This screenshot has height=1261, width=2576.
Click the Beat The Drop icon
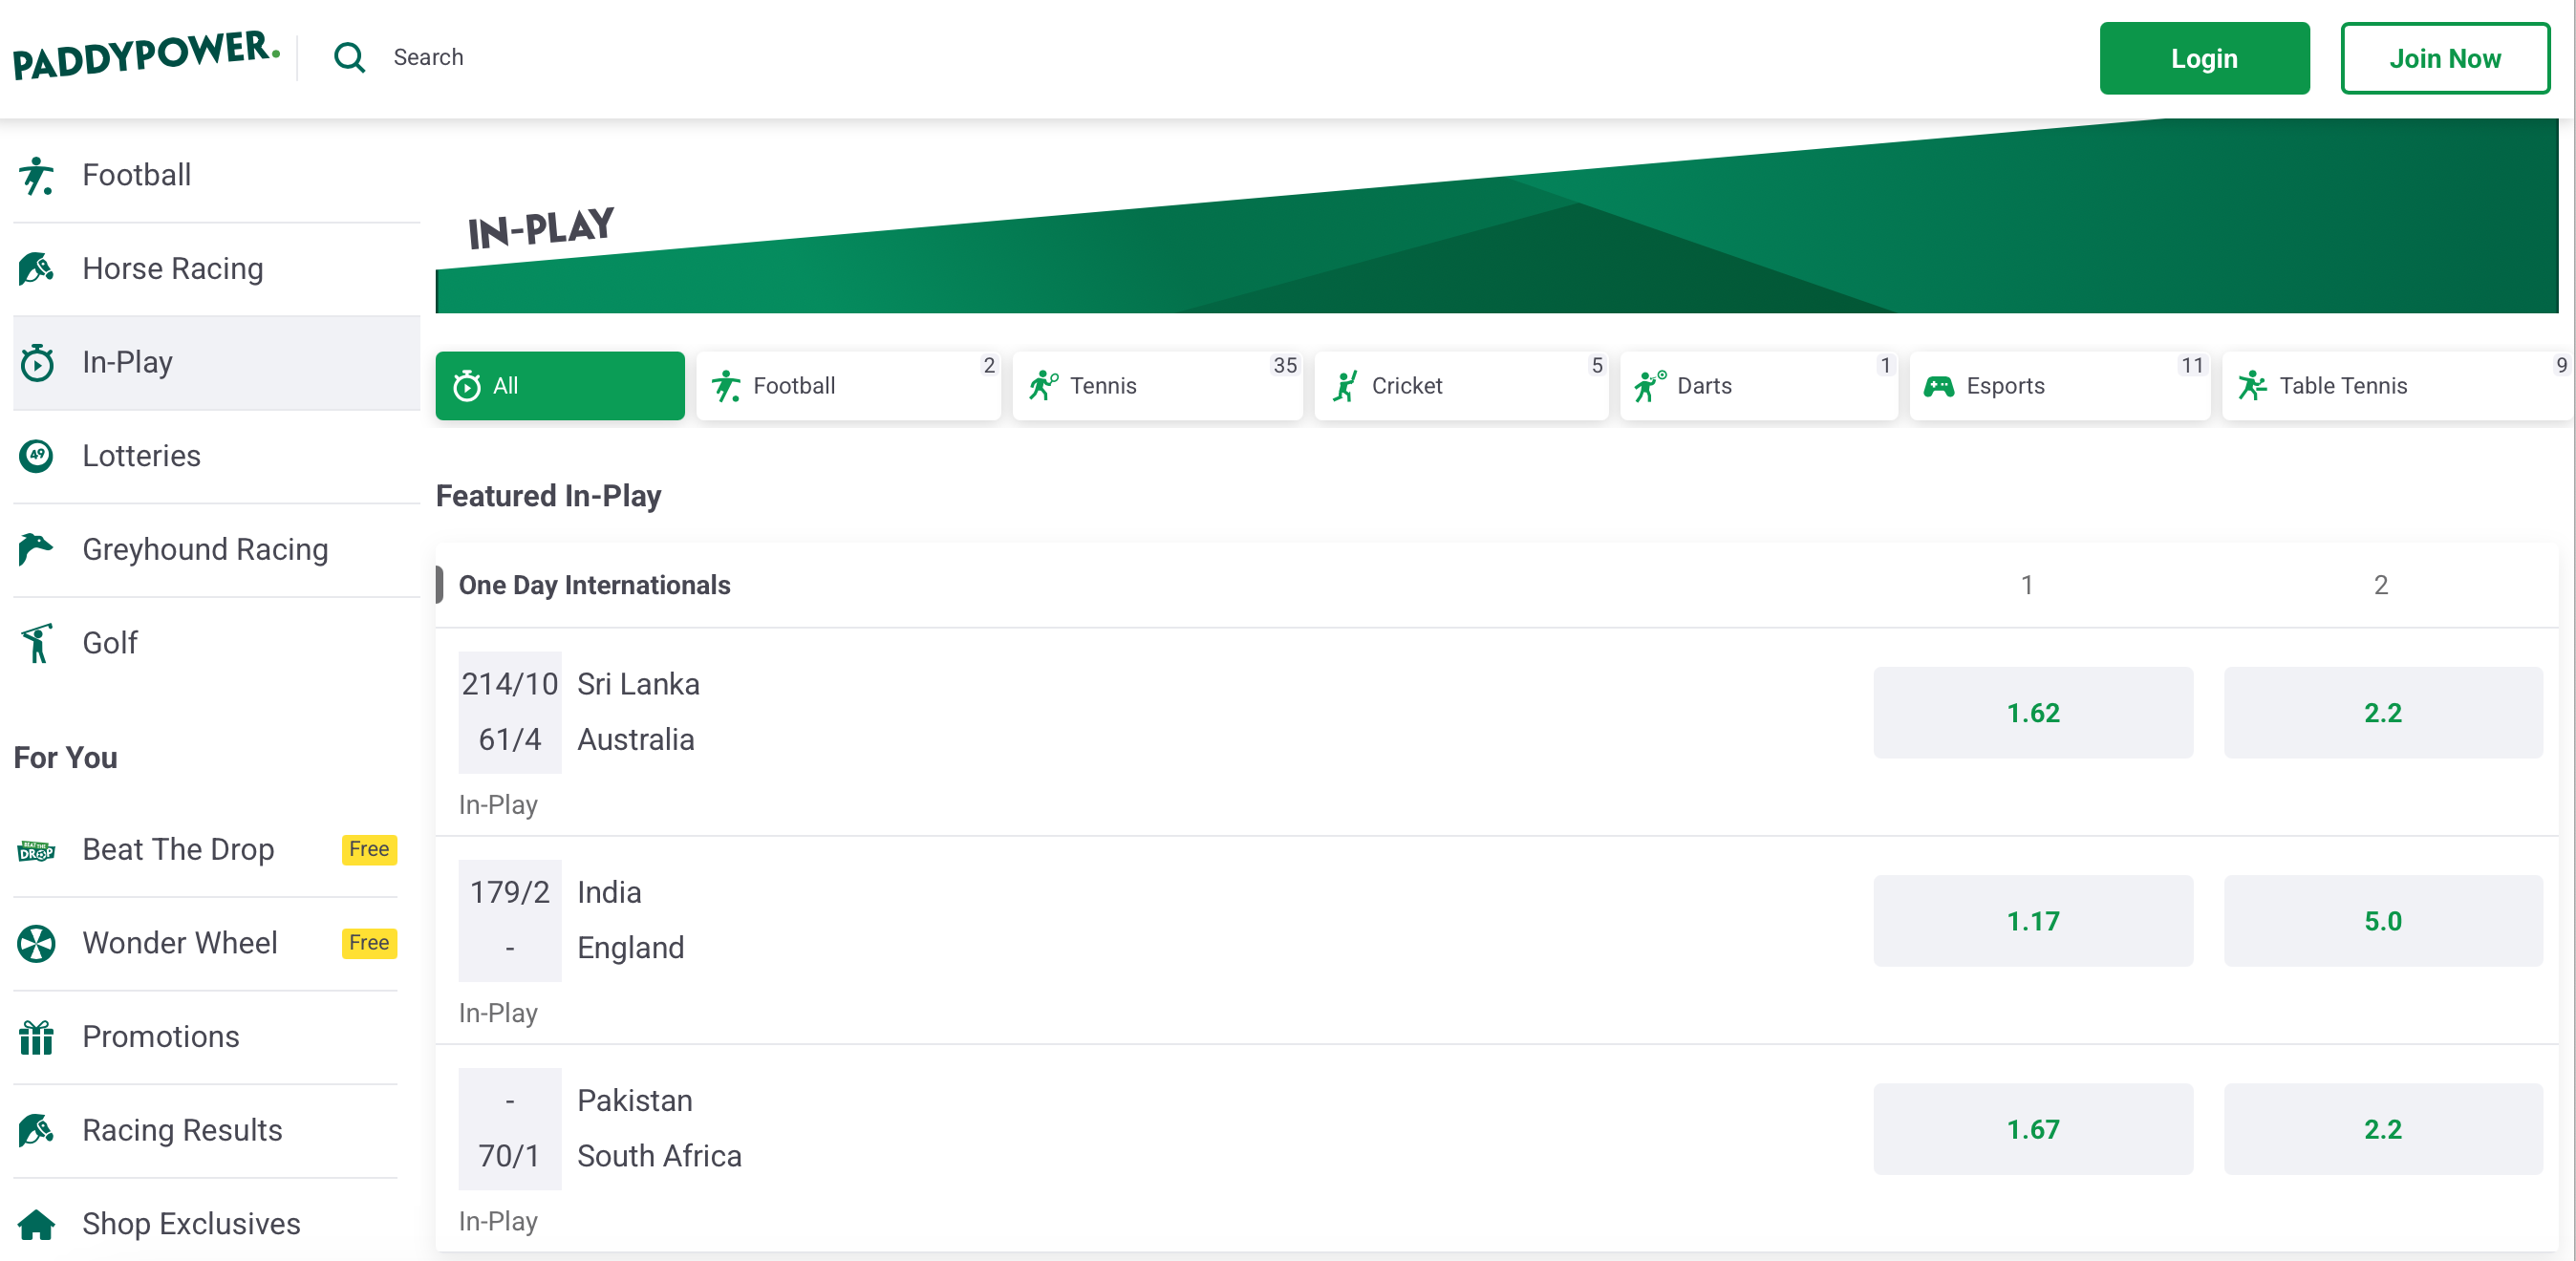coord(36,851)
